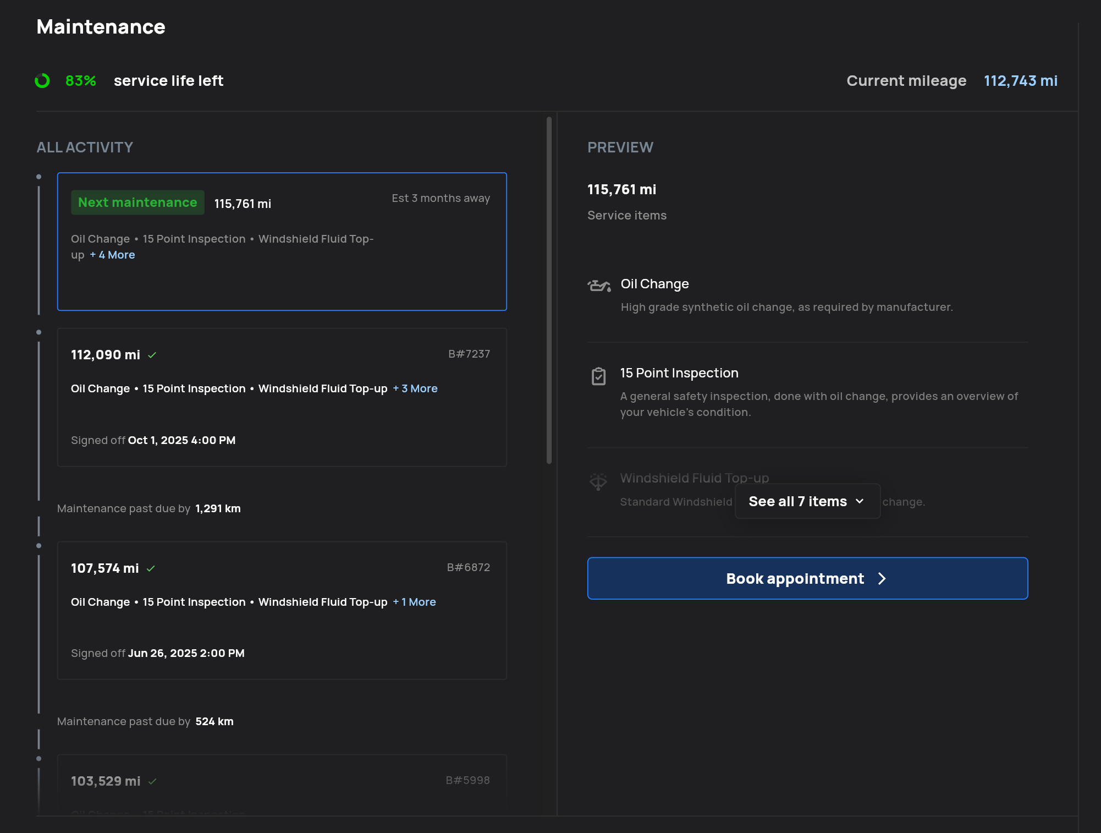Expand + 4 More service items
Viewport: 1101px width, 833px height.
pos(113,255)
